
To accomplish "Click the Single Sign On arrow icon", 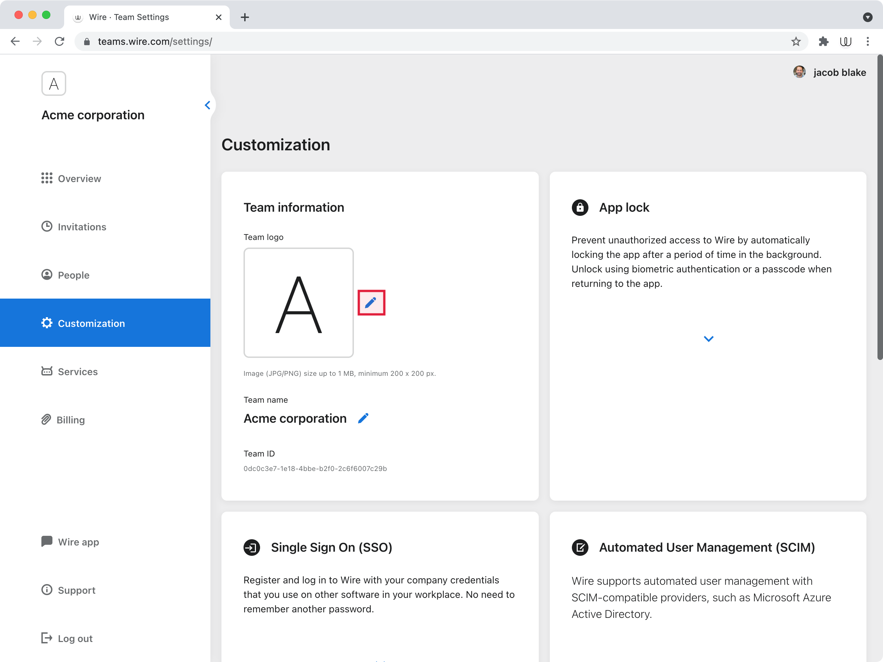I will click(x=252, y=548).
